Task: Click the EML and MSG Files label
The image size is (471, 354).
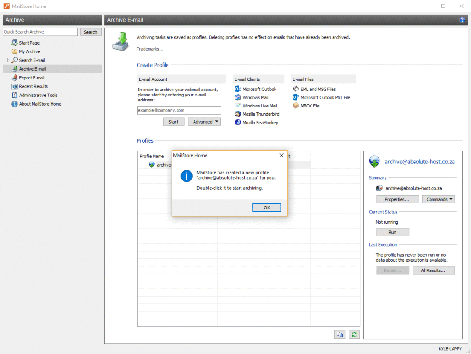Action: coord(318,89)
